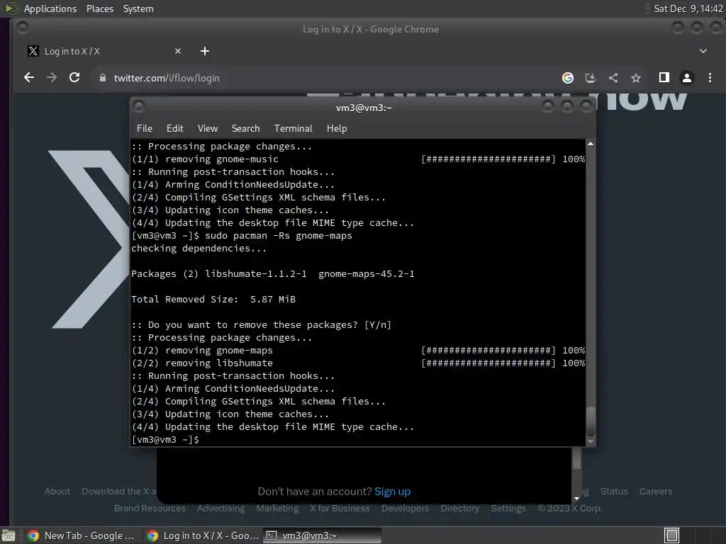
Task: Click the Sign up link
Action: pos(392,492)
